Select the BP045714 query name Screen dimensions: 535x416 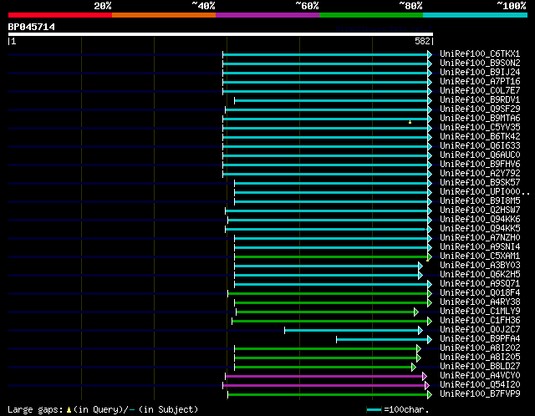pos(32,27)
